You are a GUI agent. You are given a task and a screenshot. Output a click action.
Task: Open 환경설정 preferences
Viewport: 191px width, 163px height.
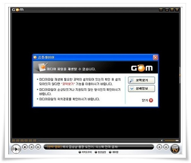[100, 152]
